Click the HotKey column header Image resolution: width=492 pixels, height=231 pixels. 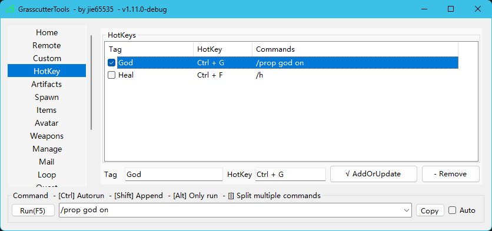click(223, 49)
